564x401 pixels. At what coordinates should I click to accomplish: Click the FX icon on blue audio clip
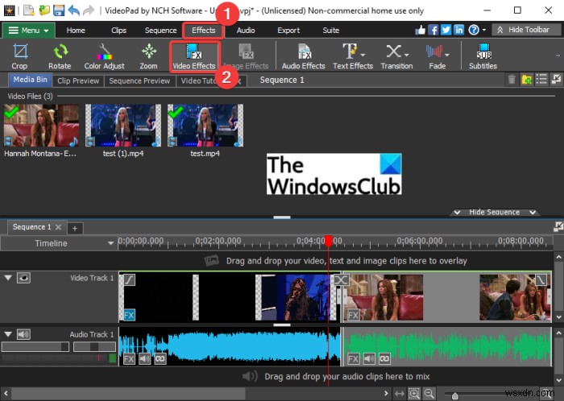[129, 358]
